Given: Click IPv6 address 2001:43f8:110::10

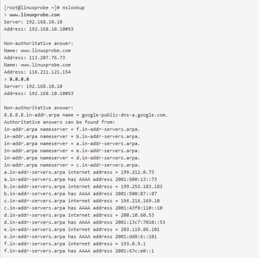Looking at the screenshot, I should (x=139, y=208).
